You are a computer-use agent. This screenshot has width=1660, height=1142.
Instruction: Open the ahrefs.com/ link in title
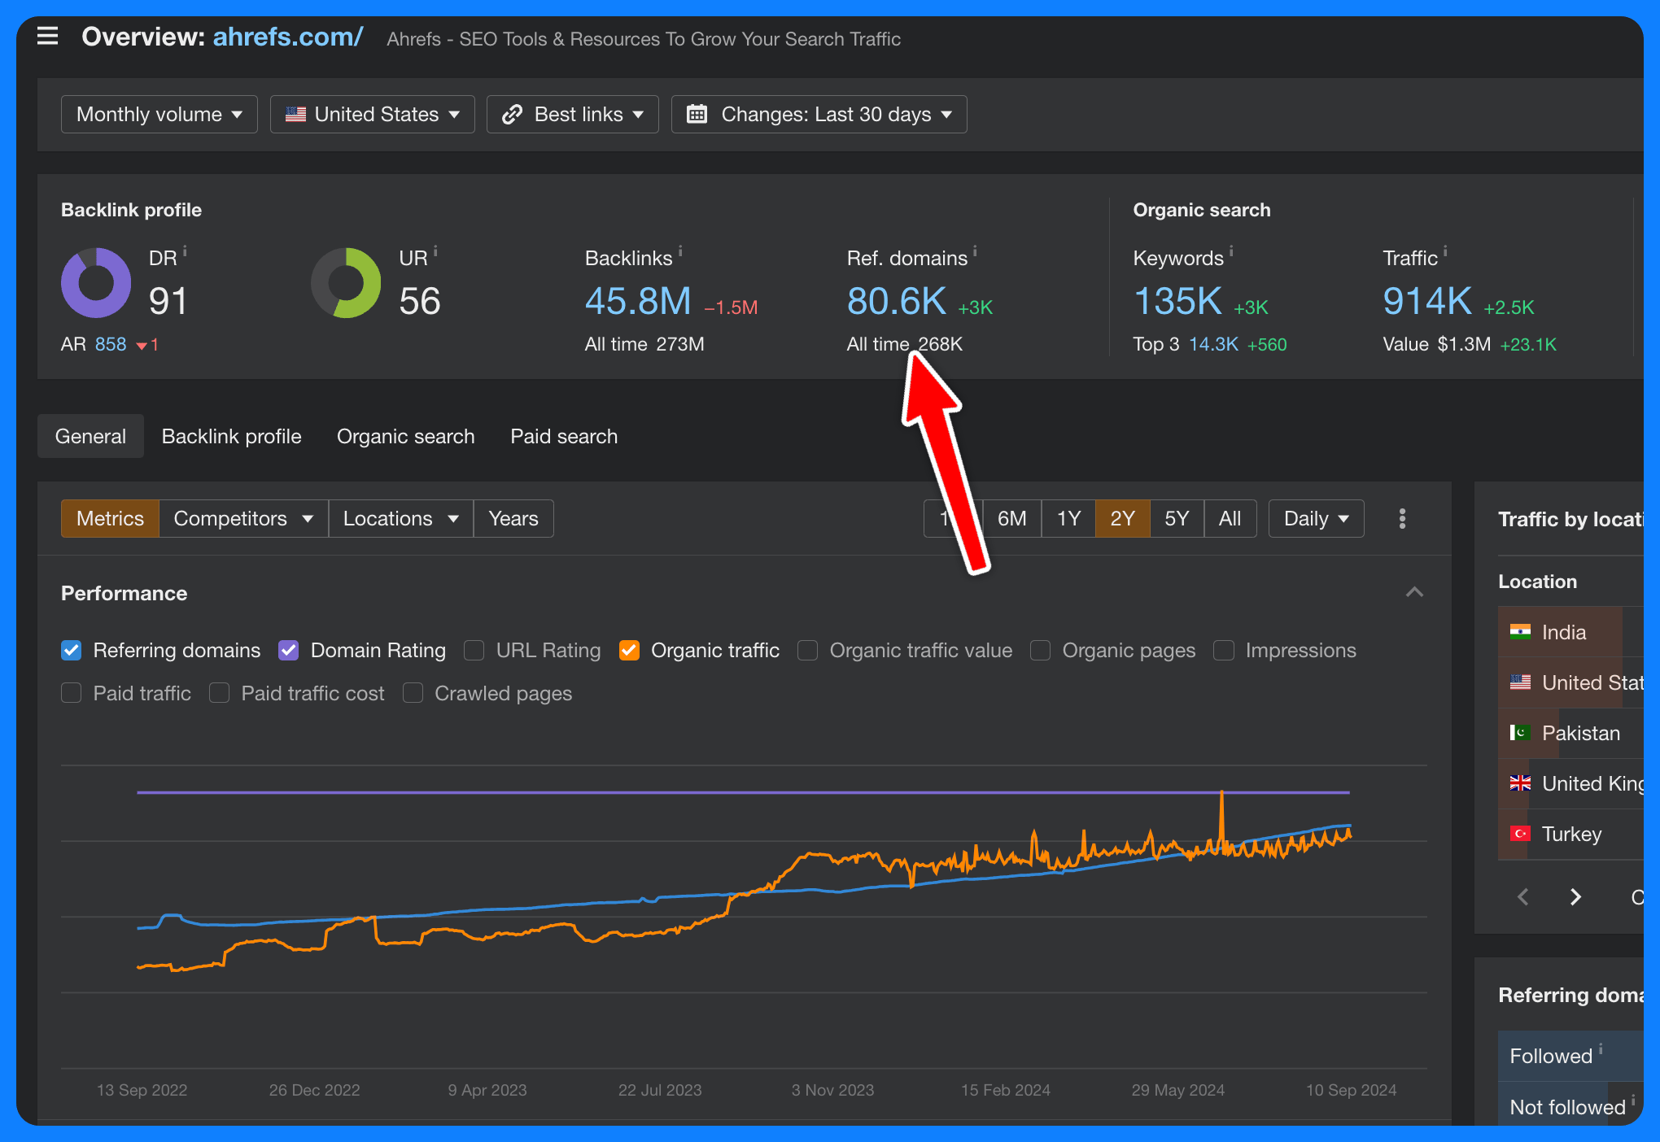click(x=288, y=37)
